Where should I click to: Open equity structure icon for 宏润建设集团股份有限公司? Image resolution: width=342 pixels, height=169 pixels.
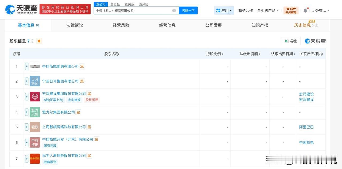pos(89,94)
